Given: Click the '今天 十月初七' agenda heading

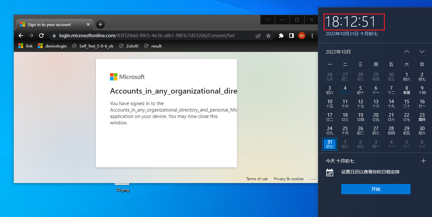Looking at the screenshot, I should point(340,161).
